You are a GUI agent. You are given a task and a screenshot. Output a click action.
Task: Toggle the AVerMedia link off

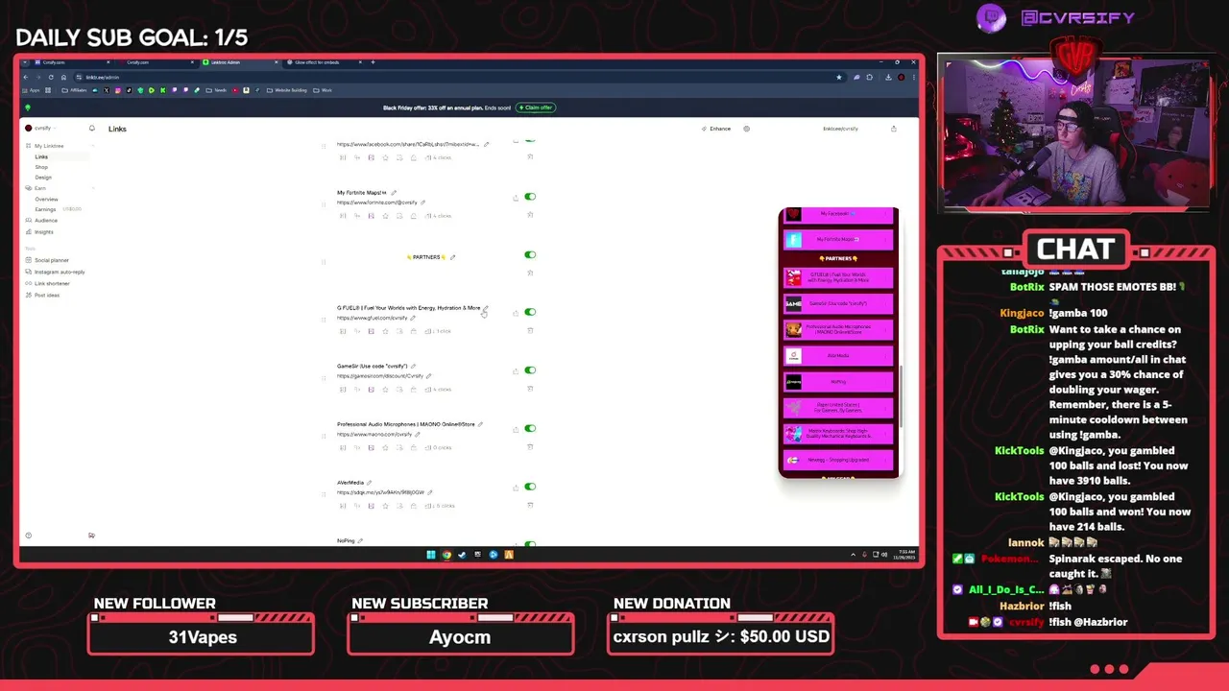pos(530,487)
